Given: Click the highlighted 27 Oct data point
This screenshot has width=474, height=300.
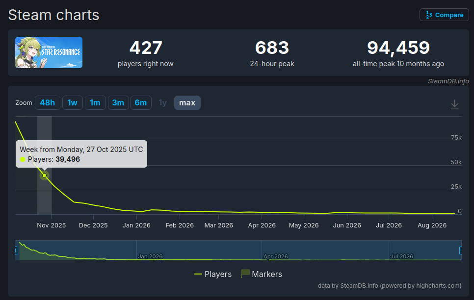Looking at the screenshot, I should click(45, 175).
